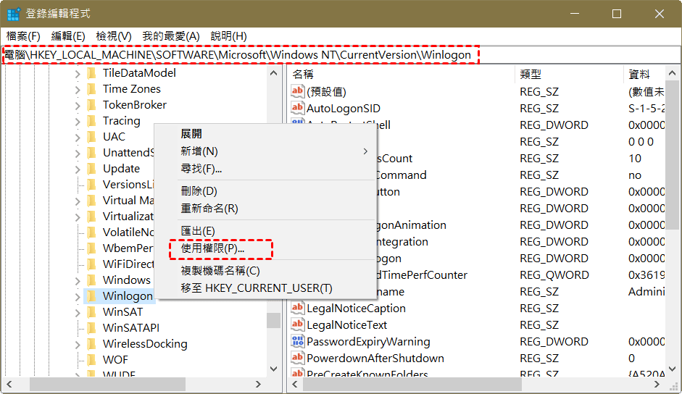
Task: Click tree pane horizontal scroll right arrow
Action: [x=258, y=385]
